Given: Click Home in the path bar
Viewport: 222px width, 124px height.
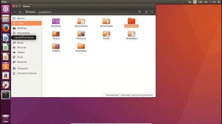Looking at the screenshot, I should 30,12.
